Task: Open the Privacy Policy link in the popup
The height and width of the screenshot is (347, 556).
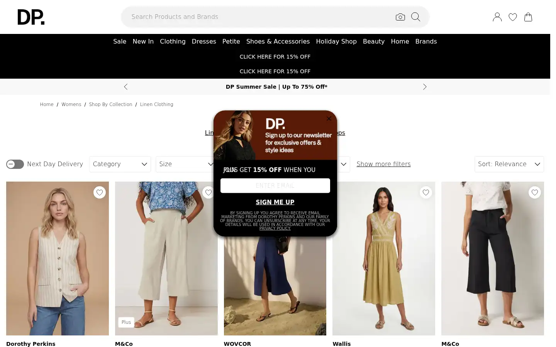Action: click(275, 228)
